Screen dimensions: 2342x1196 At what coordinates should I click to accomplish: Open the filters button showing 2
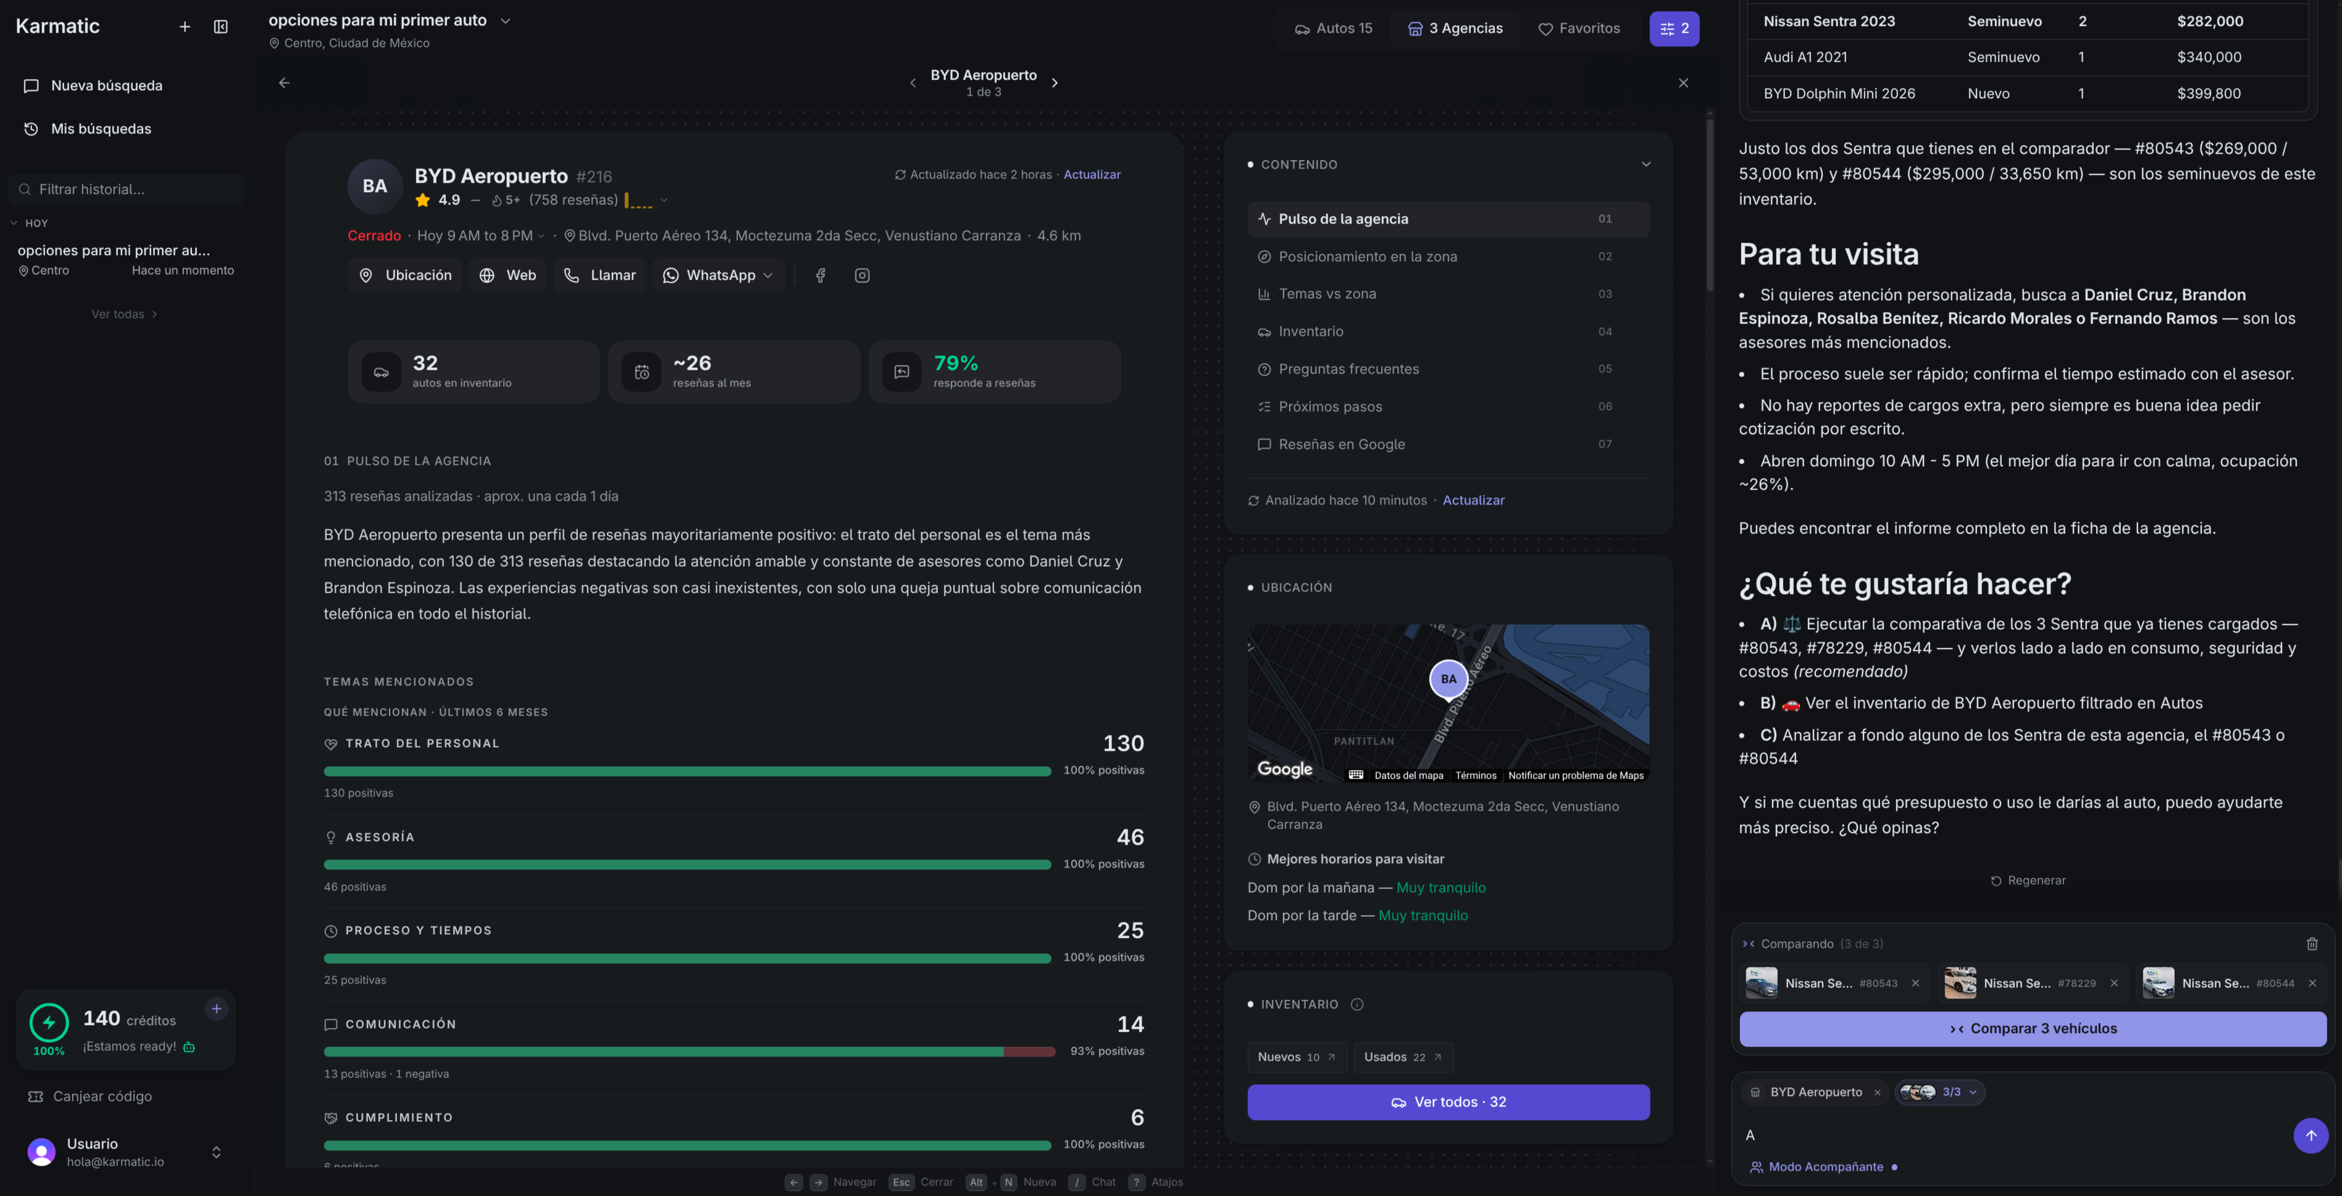tap(1674, 28)
